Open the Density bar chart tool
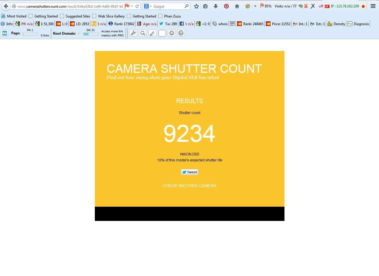The height and width of the screenshot is (276, 379). click(336, 24)
